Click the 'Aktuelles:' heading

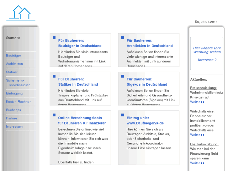click(199, 79)
